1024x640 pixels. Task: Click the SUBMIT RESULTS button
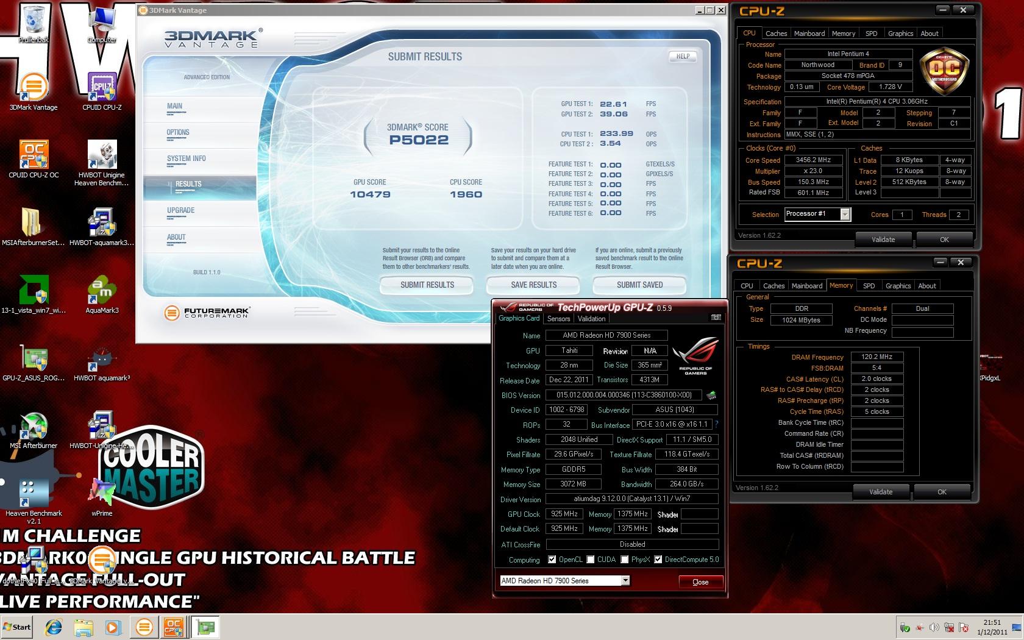[x=427, y=285]
